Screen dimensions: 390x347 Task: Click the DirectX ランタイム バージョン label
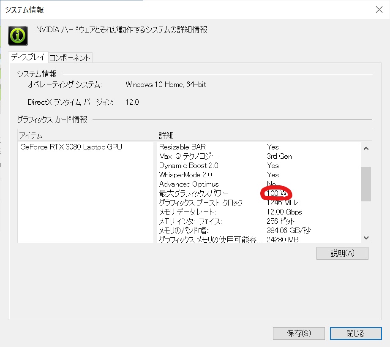click(71, 102)
